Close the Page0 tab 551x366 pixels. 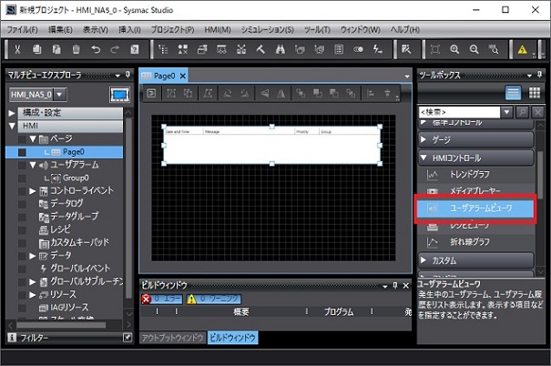coord(183,76)
